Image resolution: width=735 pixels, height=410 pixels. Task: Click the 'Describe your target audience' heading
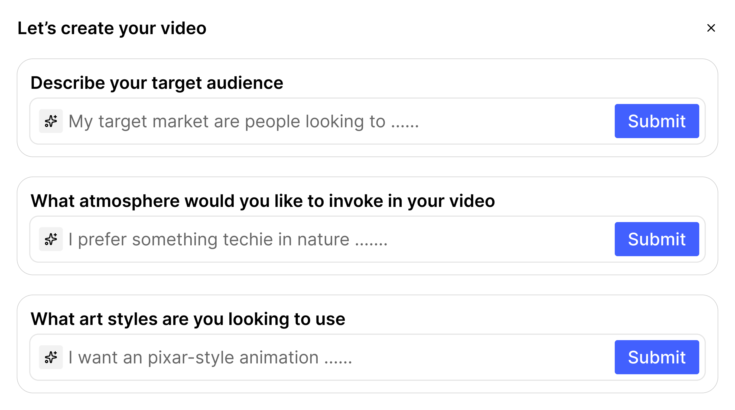click(157, 83)
